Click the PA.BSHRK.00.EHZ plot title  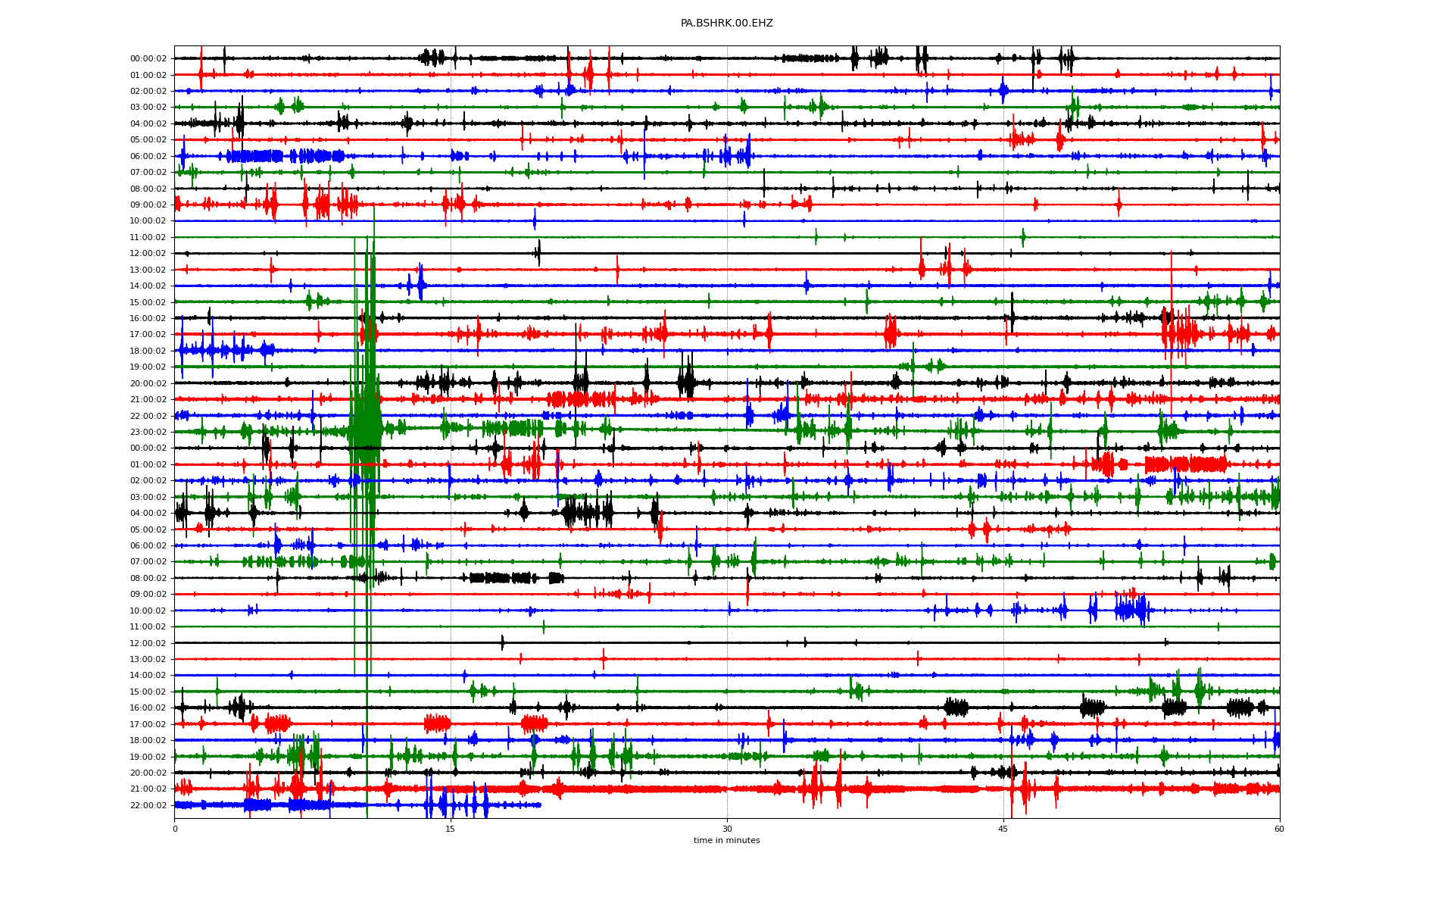click(726, 23)
